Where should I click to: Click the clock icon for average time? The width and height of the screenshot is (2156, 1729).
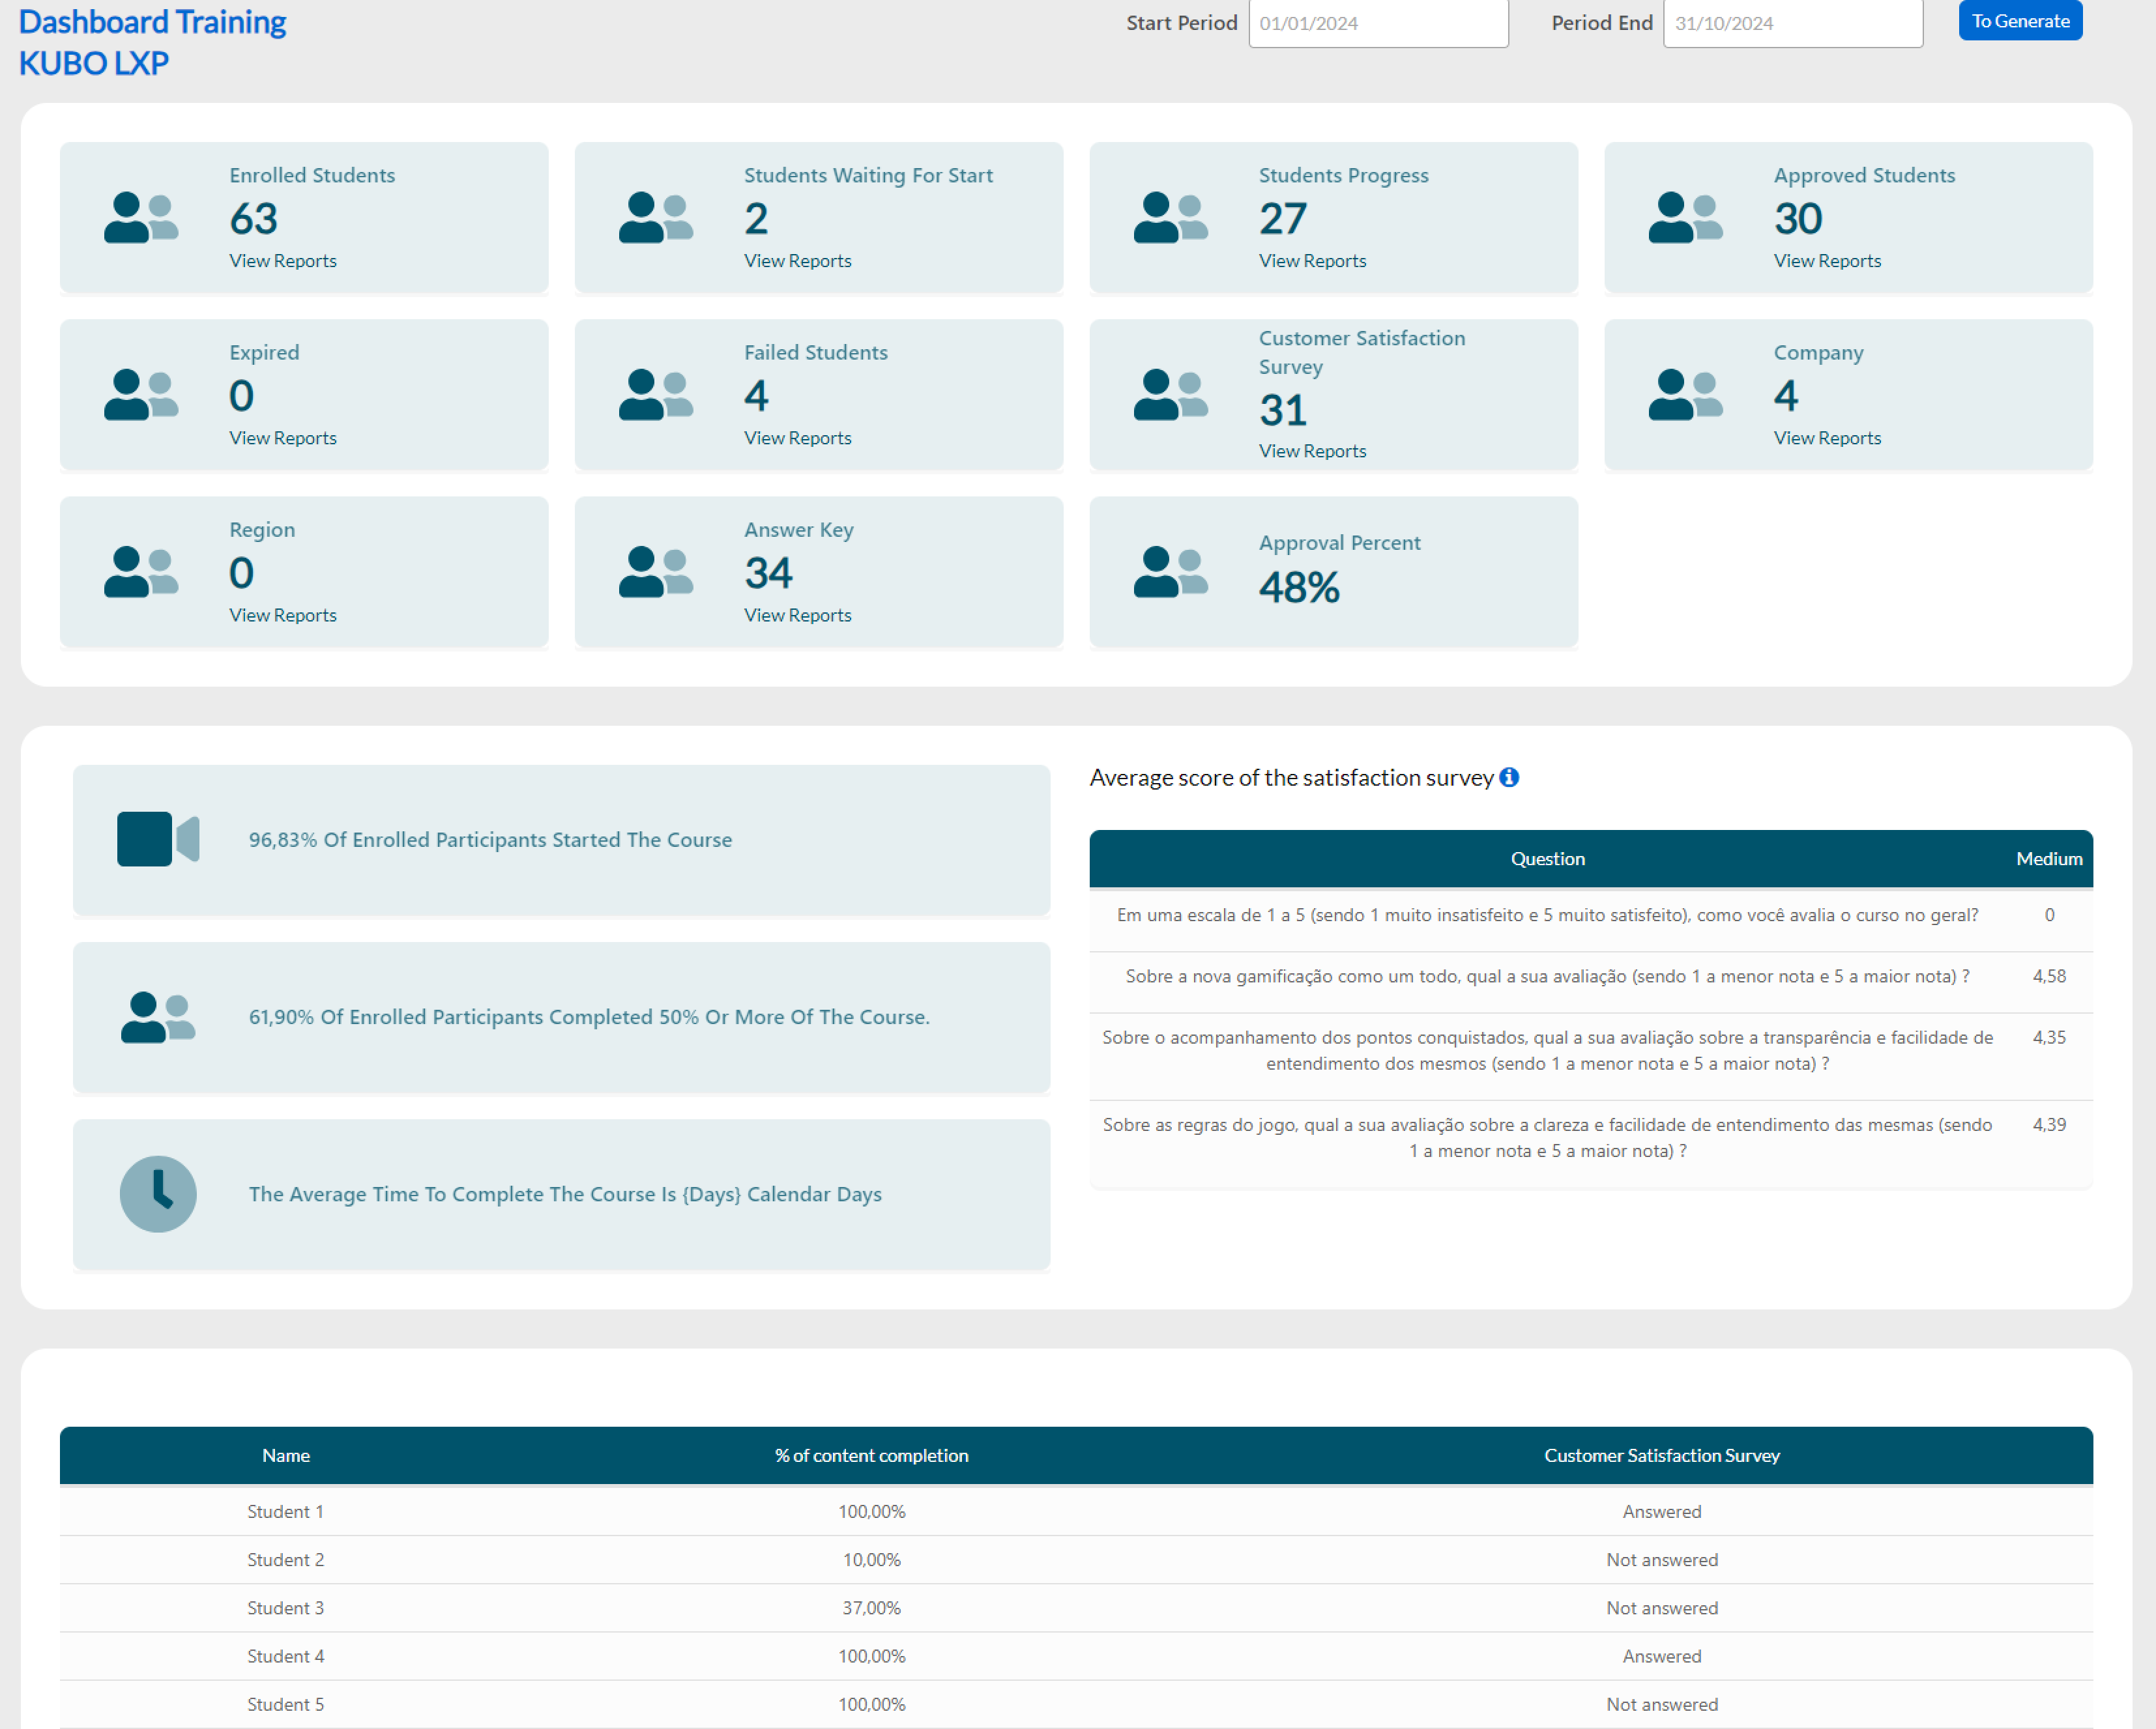coord(158,1193)
